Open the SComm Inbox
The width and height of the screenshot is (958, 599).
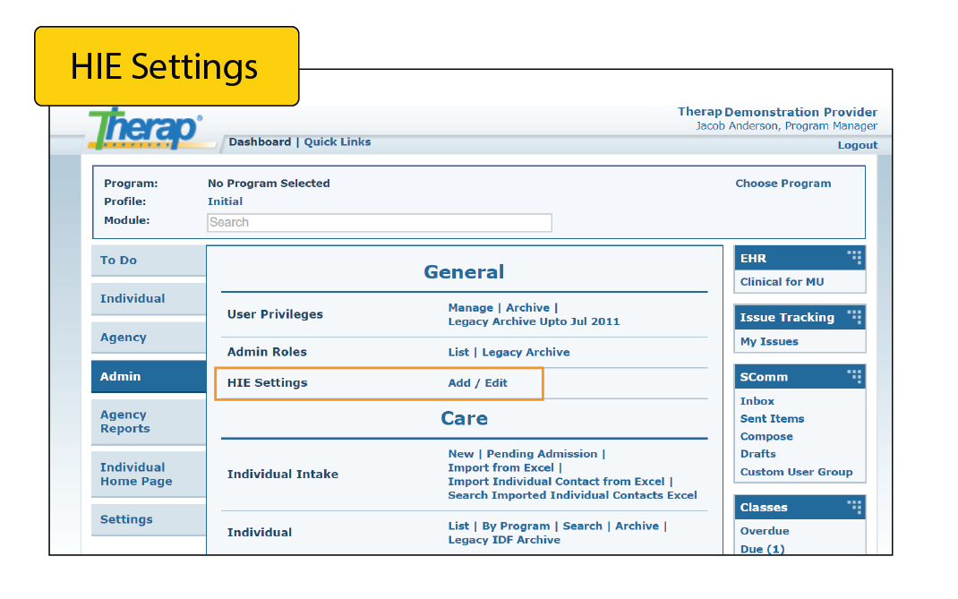[x=757, y=402]
